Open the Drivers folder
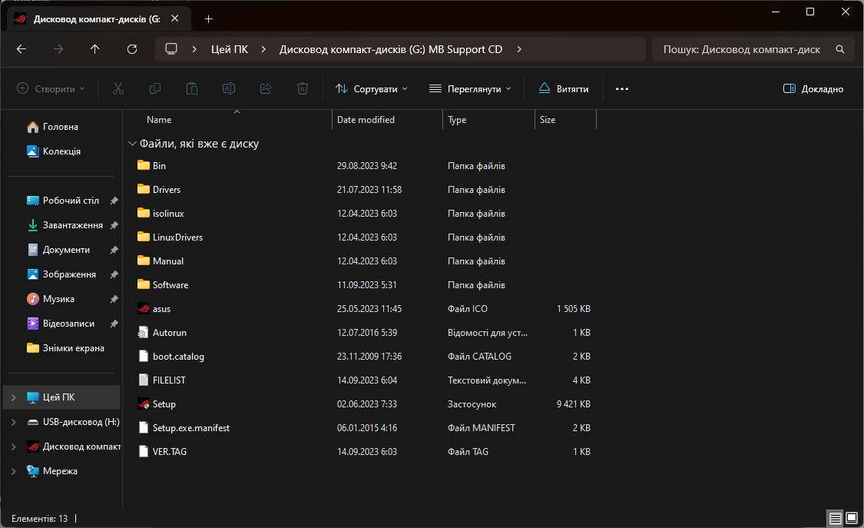This screenshot has width=864, height=528. [166, 190]
